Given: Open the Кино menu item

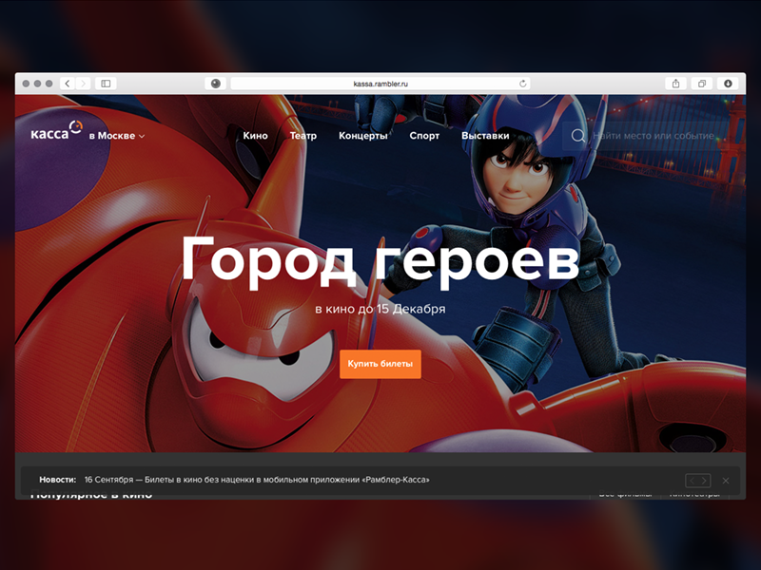Looking at the screenshot, I should click(255, 136).
